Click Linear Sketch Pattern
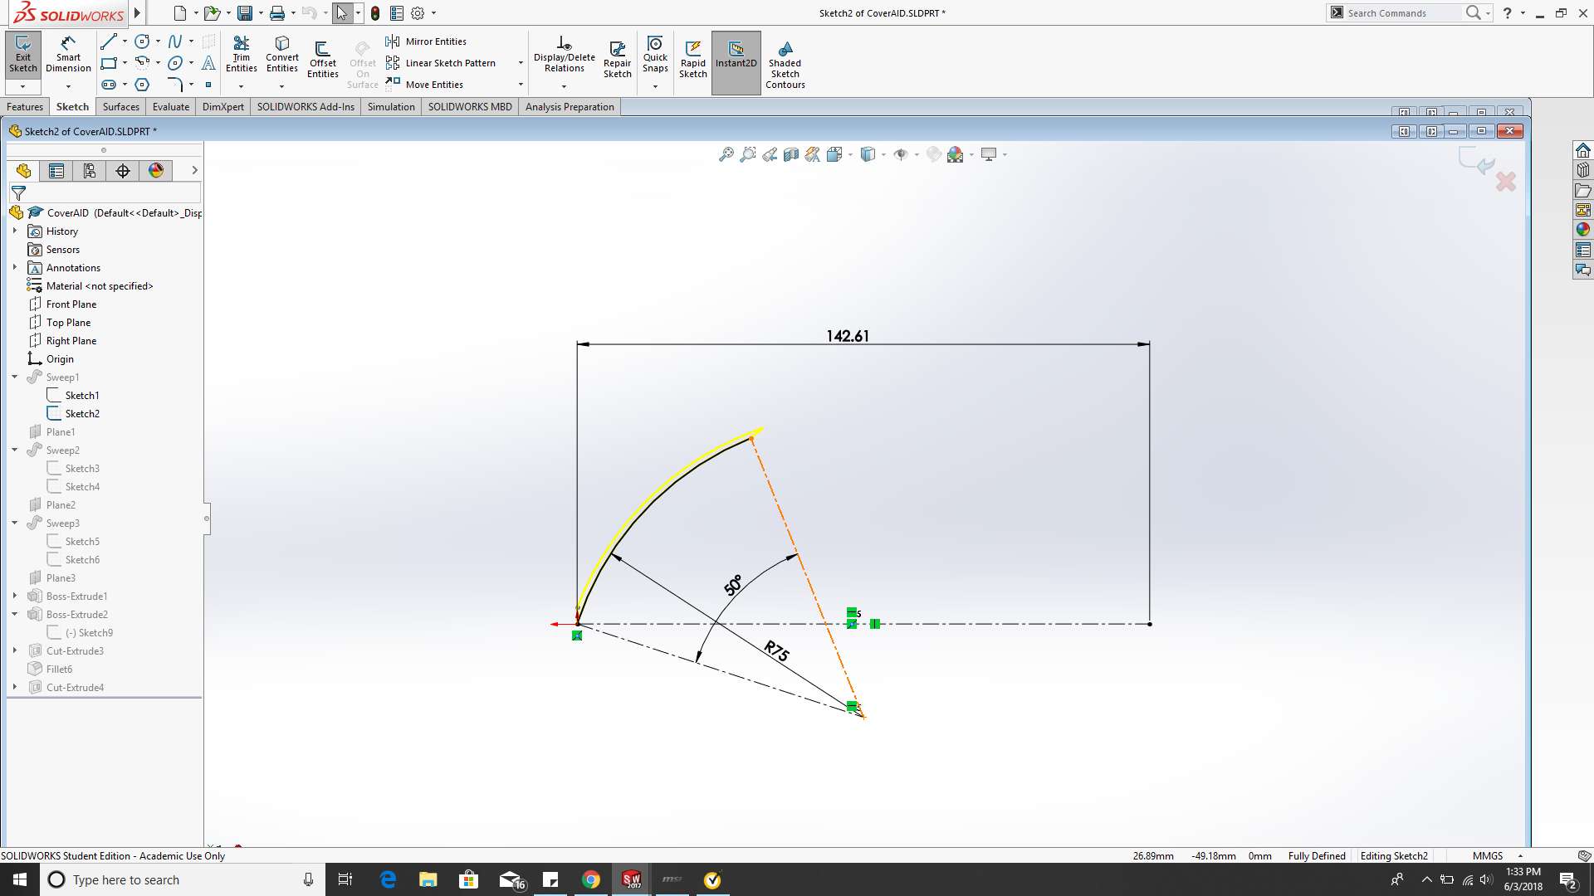 441,63
